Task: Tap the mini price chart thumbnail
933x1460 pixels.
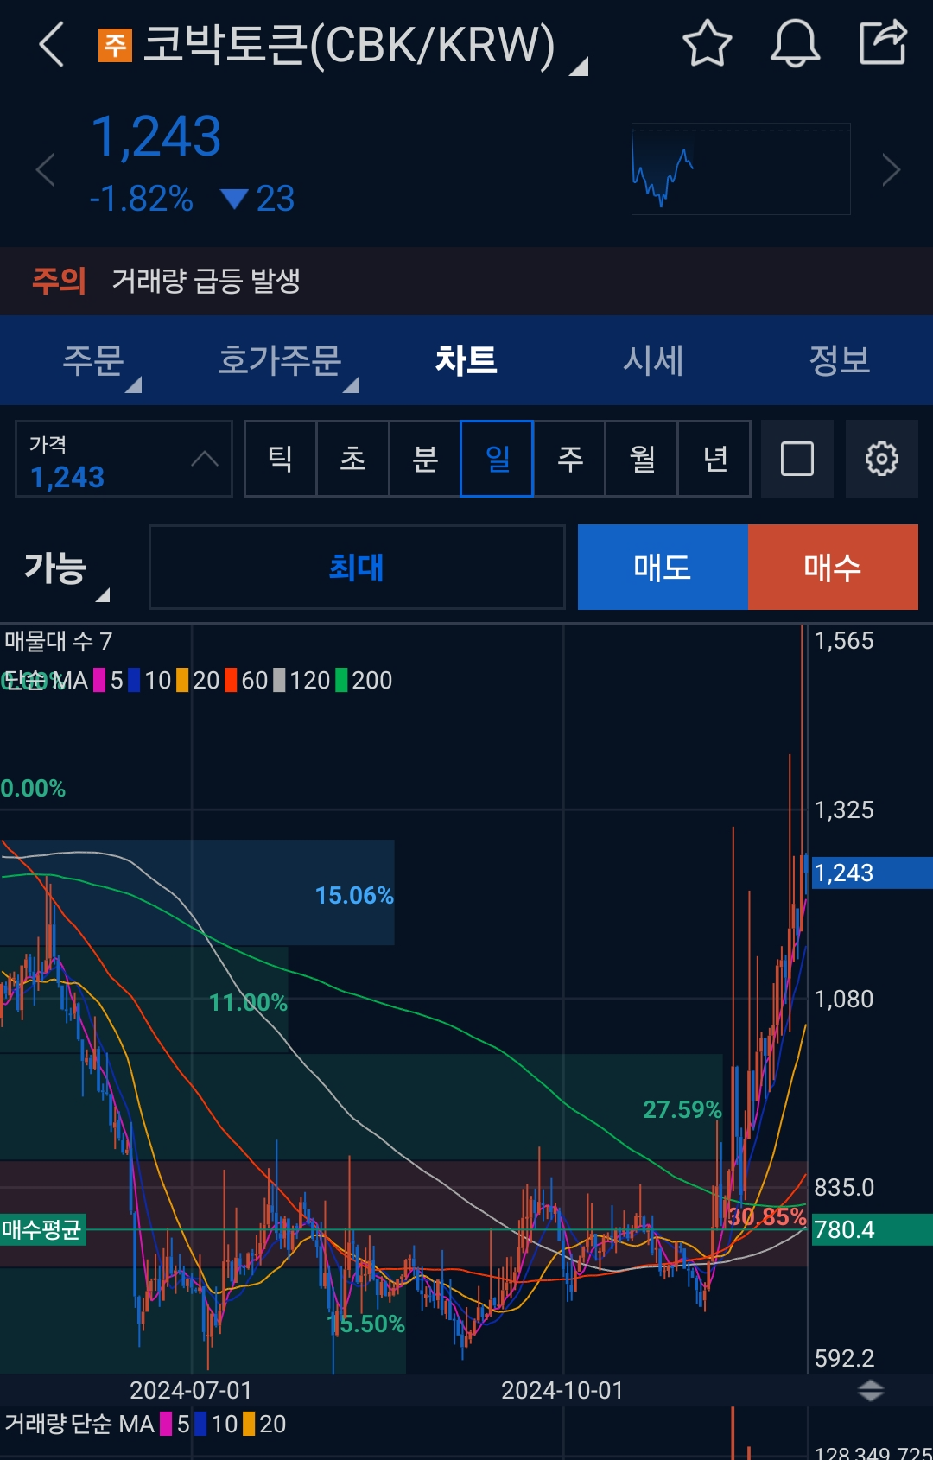Action: 741,169
